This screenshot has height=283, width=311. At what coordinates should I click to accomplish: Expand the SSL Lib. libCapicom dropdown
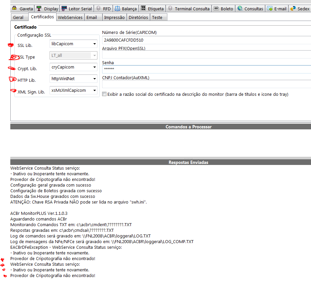pyautogui.click(x=94, y=44)
